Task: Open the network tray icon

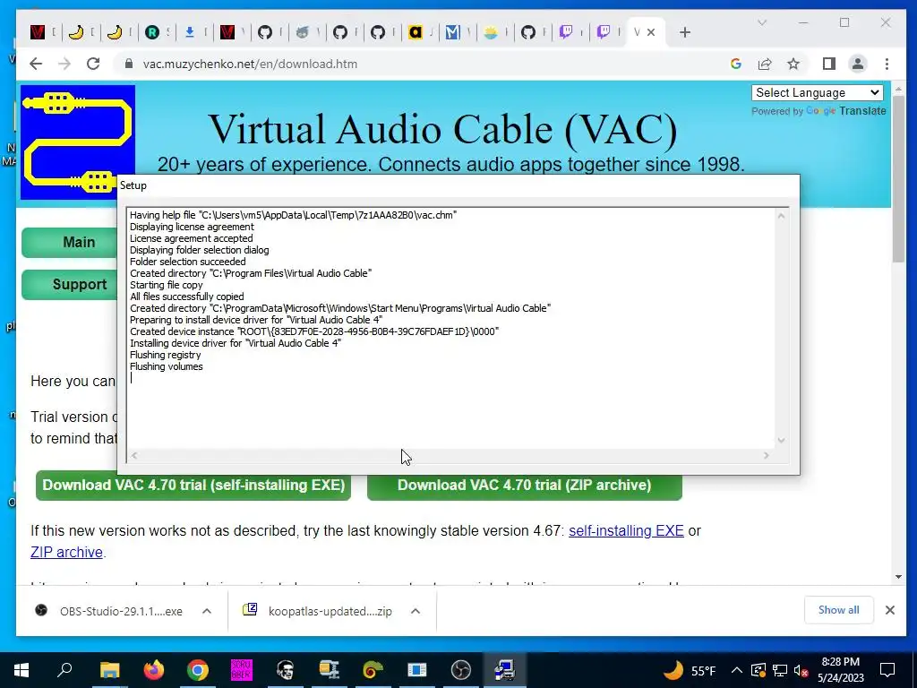Action: 779,670
